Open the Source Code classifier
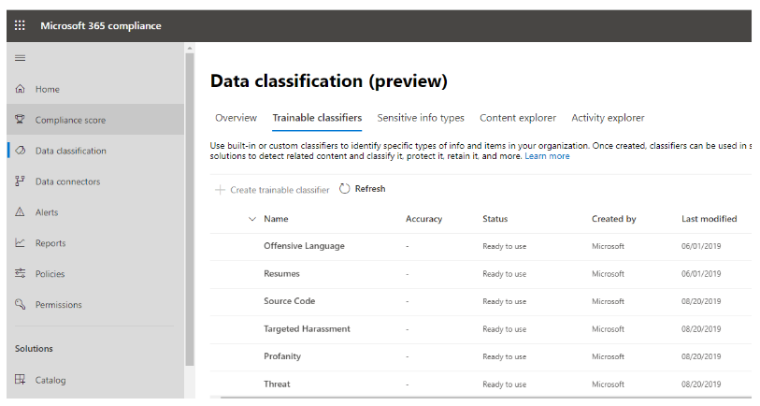 [290, 301]
